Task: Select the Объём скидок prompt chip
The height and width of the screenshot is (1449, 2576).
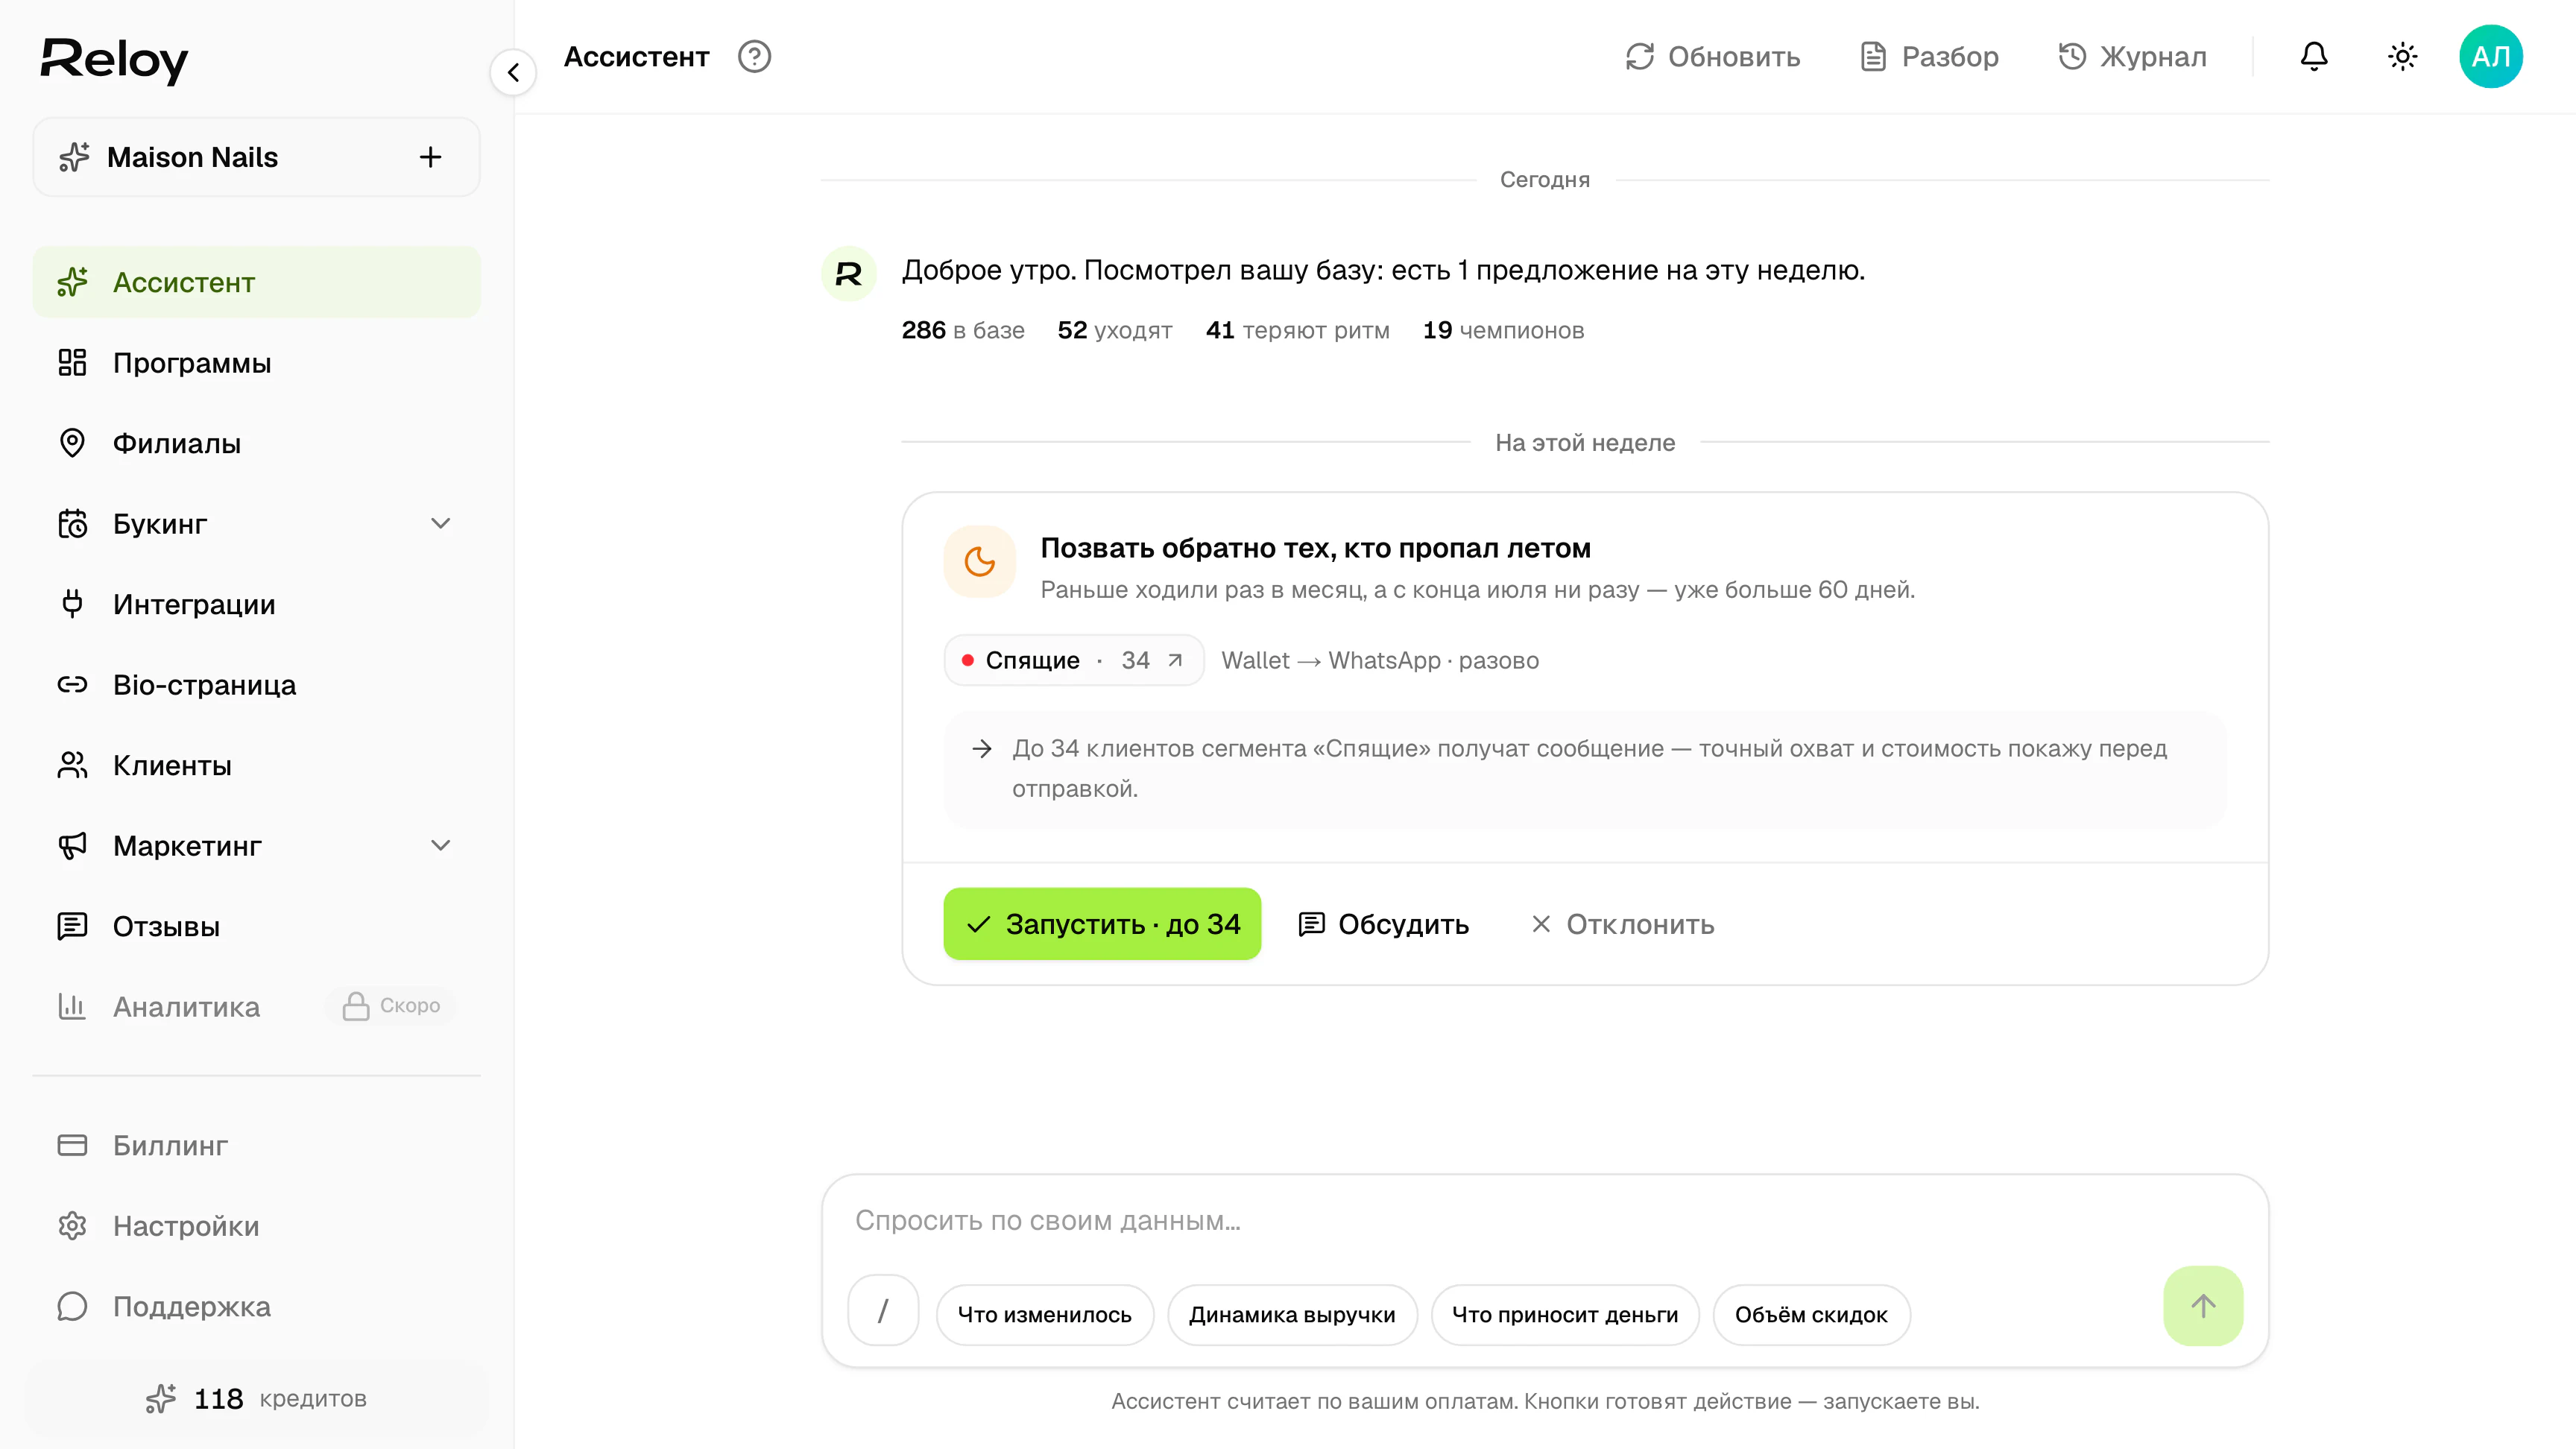Action: coord(1811,1315)
